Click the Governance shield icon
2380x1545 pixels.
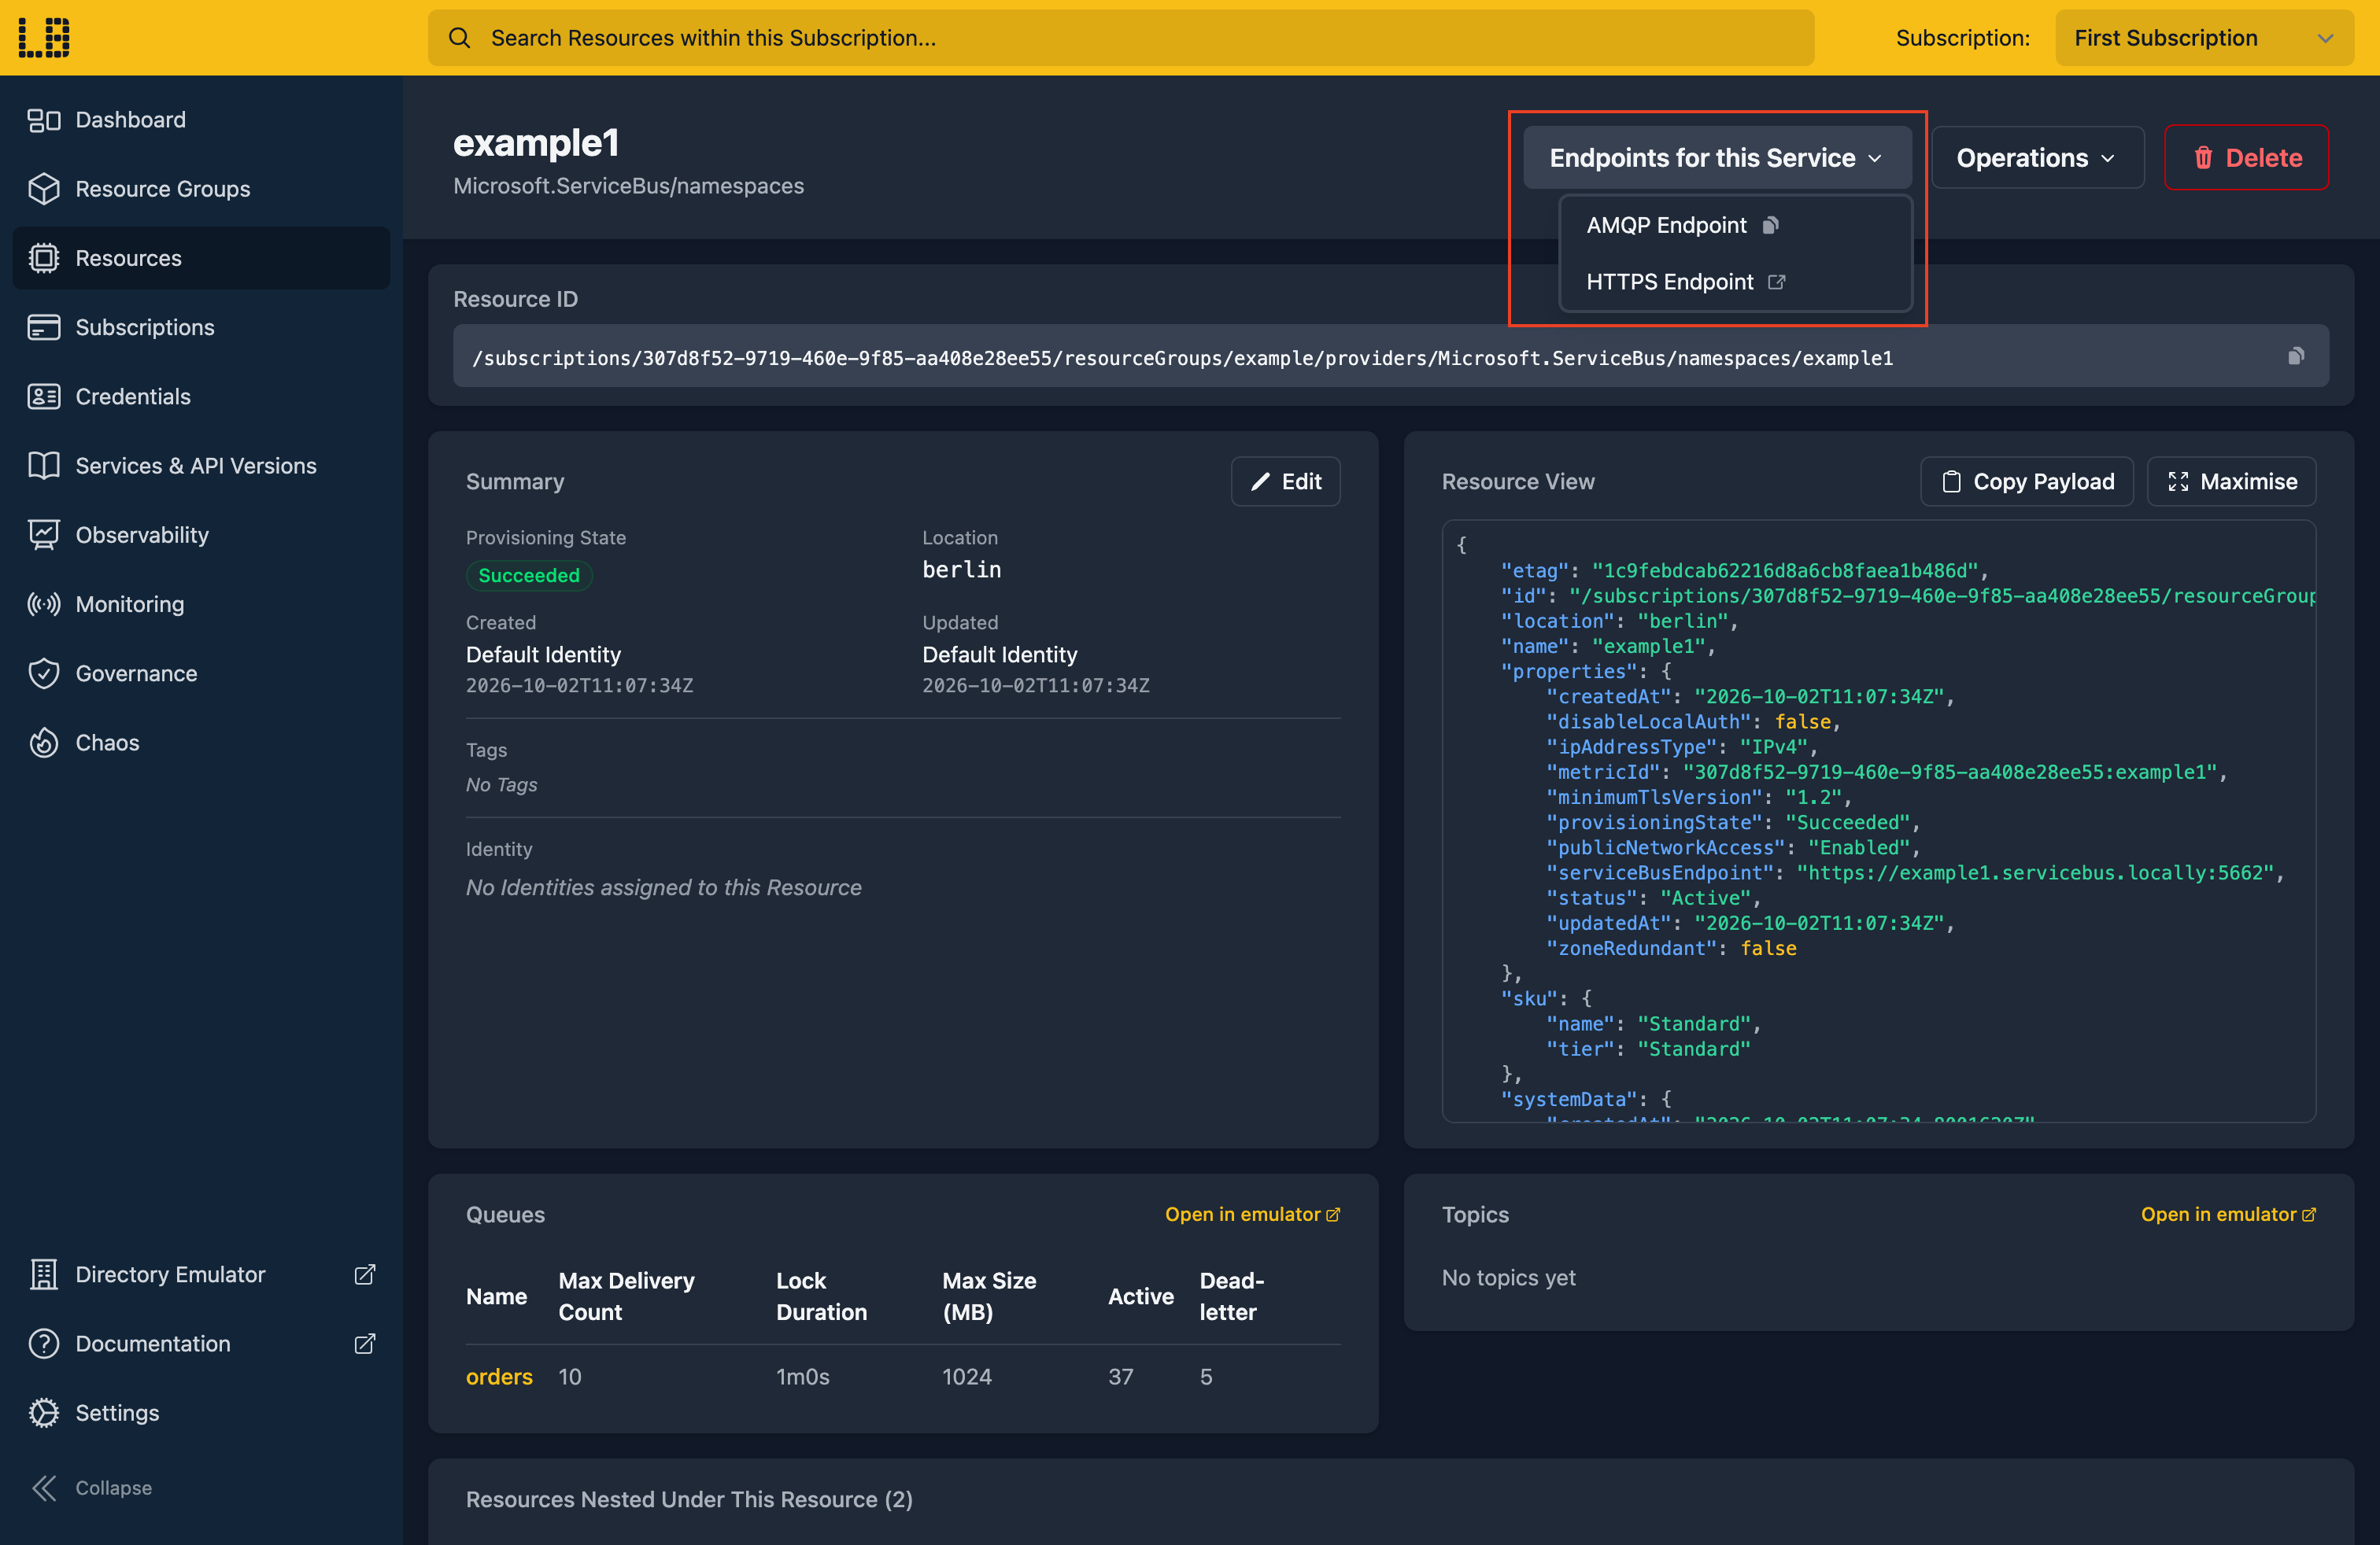point(44,673)
